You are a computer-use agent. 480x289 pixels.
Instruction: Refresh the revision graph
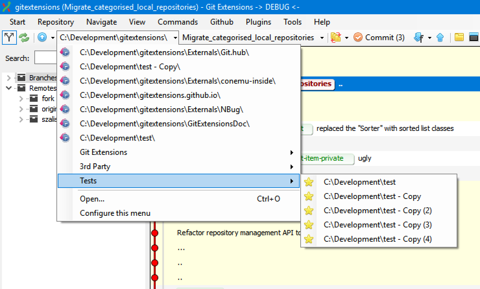click(24, 37)
